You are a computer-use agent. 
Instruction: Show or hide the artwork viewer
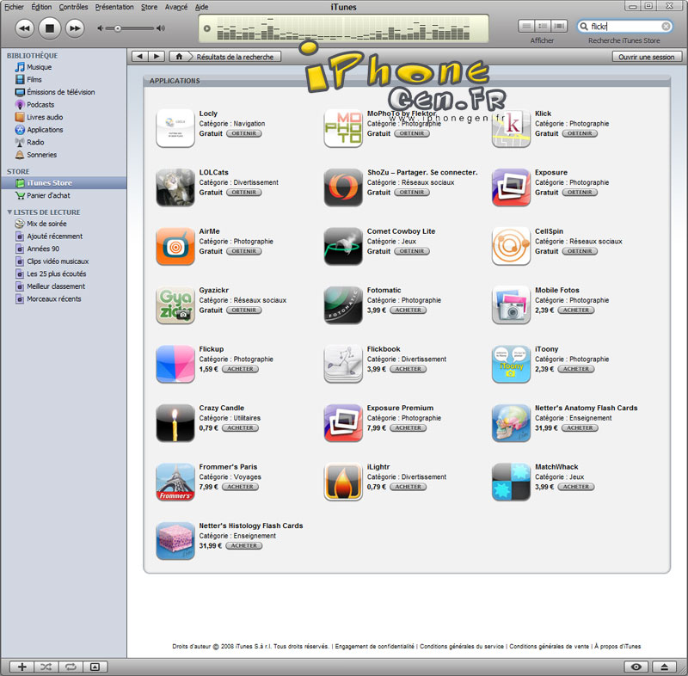[95, 667]
